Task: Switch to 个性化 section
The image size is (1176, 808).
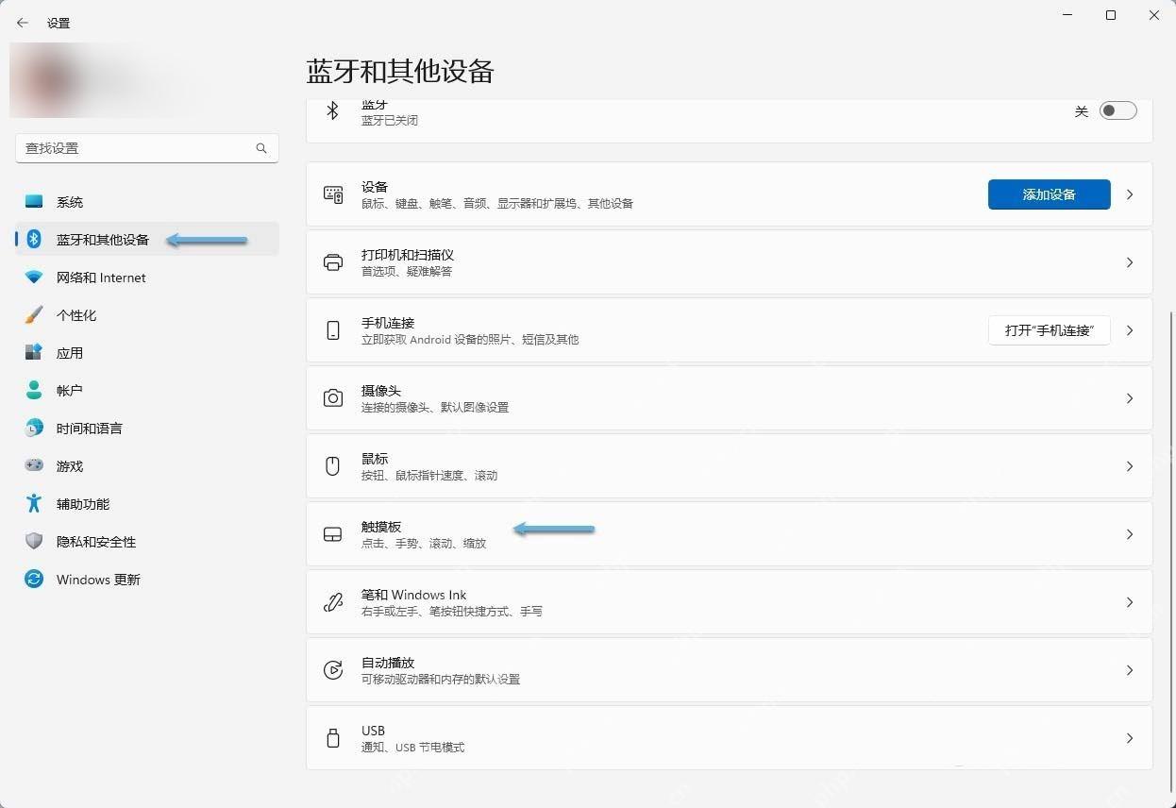Action: (147, 315)
